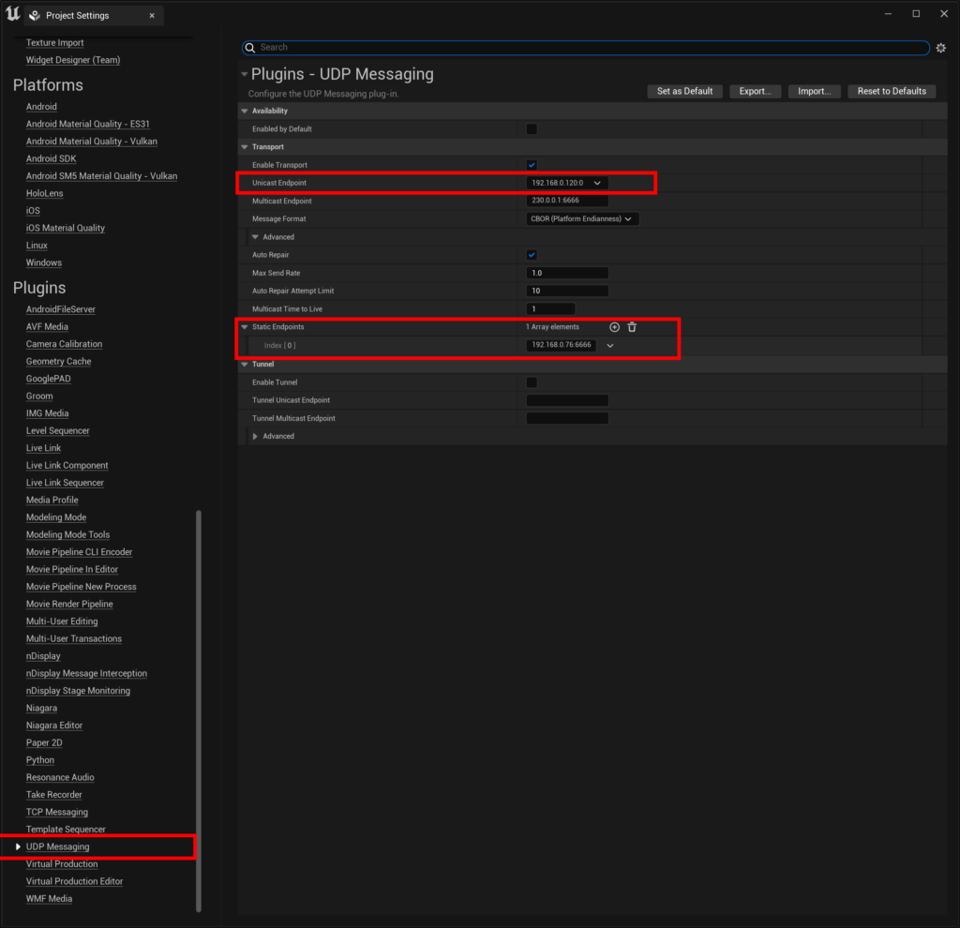Image resolution: width=960 pixels, height=928 pixels.
Task: Add a Static Endpoints array element
Action: pyautogui.click(x=614, y=327)
